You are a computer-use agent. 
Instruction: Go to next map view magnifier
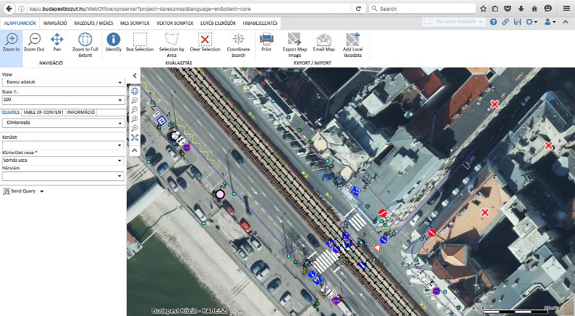pos(135,128)
